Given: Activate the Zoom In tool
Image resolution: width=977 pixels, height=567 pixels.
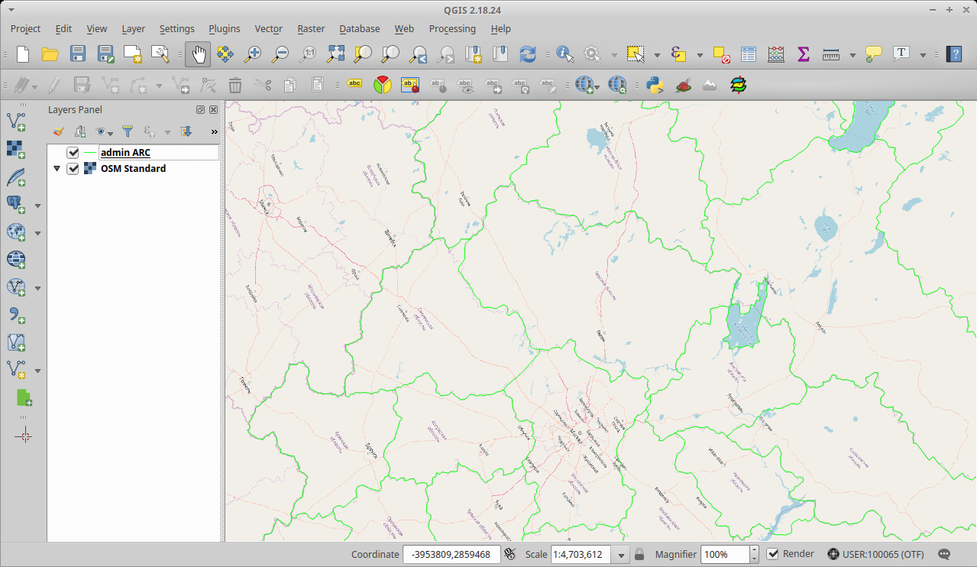Looking at the screenshot, I should pos(252,54).
